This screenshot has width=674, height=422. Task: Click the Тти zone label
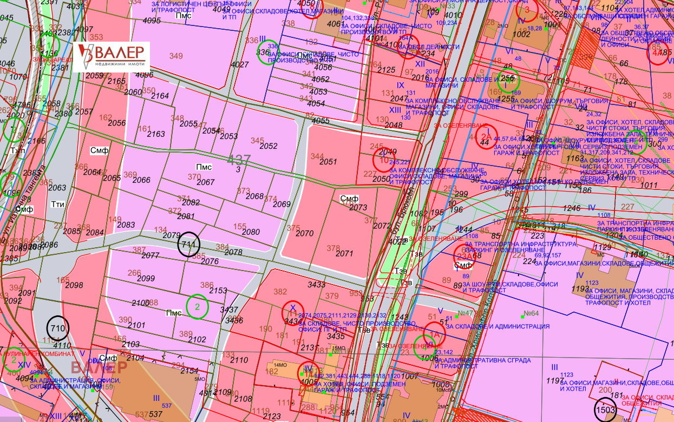(x=57, y=204)
